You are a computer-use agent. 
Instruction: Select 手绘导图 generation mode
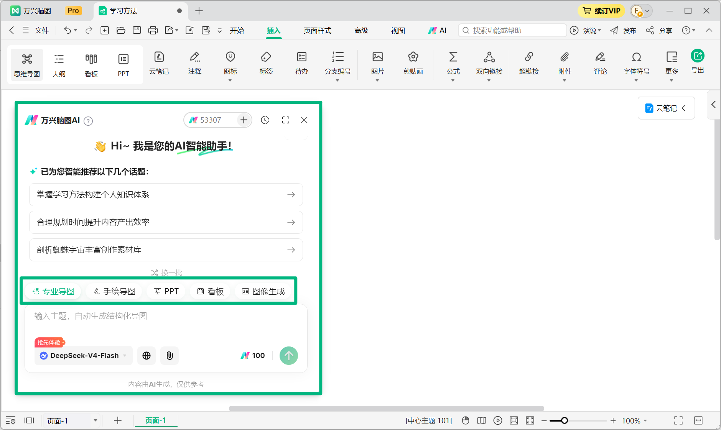point(115,292)
